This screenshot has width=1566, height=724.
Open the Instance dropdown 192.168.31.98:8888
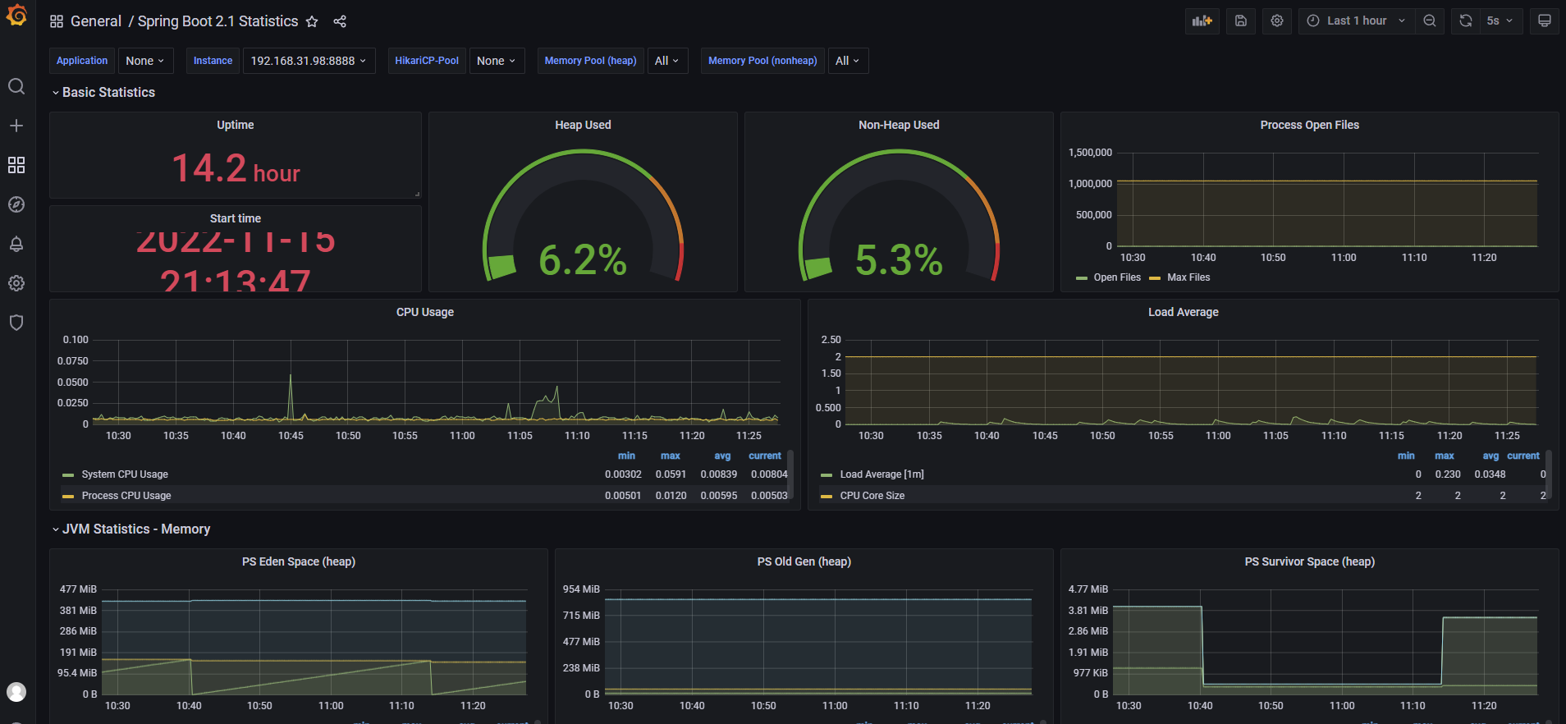(309, 61)
